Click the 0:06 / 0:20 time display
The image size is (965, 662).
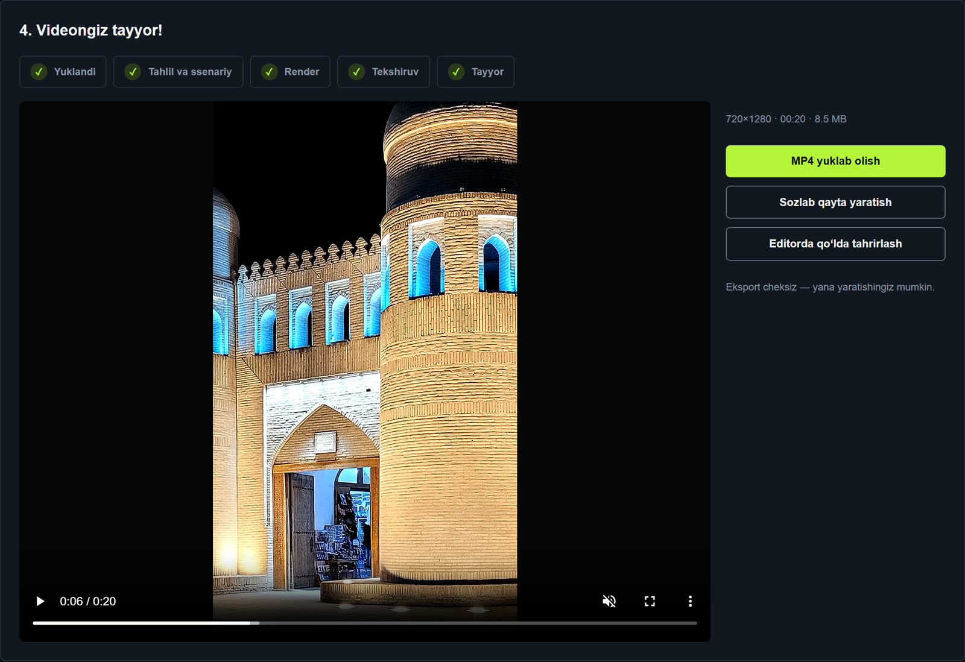coord(87,601)
